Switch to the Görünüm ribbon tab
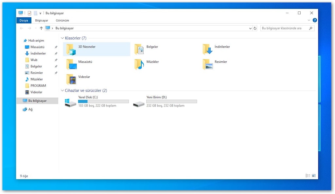335x194 pixels. [x=62, y=20]
